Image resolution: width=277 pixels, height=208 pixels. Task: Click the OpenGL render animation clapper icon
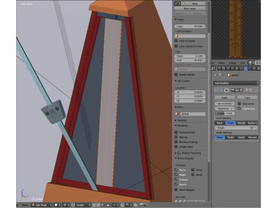pos(145,205)
